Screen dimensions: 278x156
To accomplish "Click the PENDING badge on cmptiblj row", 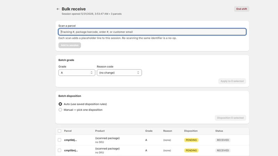I will pyautogui.click(x=191, y=140).
